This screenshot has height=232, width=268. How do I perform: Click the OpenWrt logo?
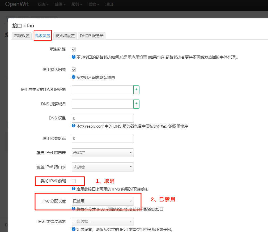17,4
